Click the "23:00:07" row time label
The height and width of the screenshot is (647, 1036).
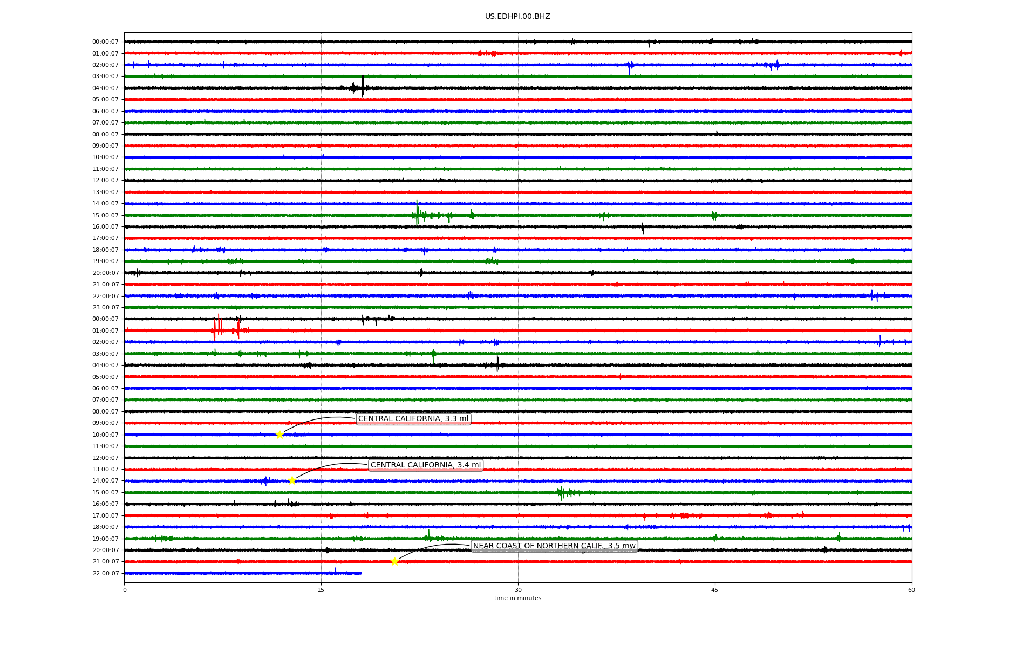coord(105,307)
